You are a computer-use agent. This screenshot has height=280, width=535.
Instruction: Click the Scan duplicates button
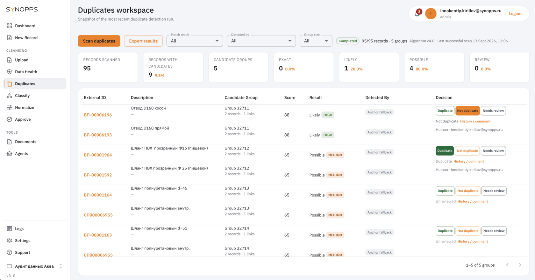(99, 41)
